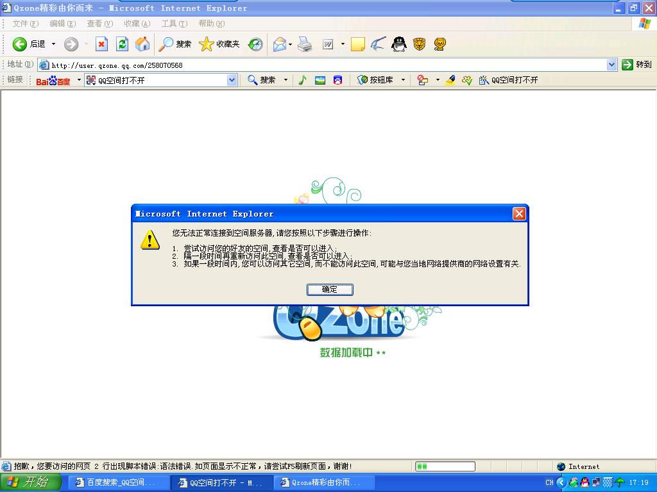Screen dimensions: 657x492
Task: Open the Baidu search type dropdown arrow
Action: (x=286, y=80)
